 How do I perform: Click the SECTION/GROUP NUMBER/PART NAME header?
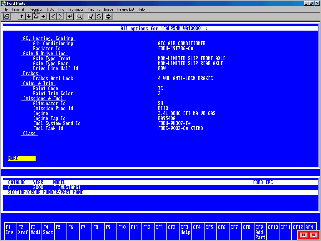point(46,192)
